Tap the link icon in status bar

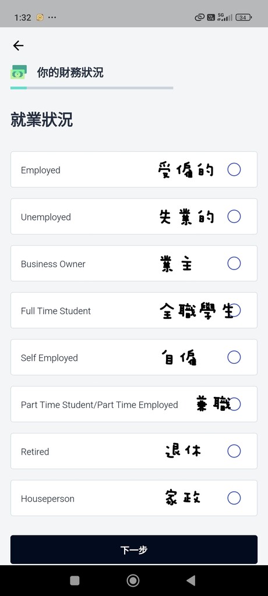(x=199, y=17)
